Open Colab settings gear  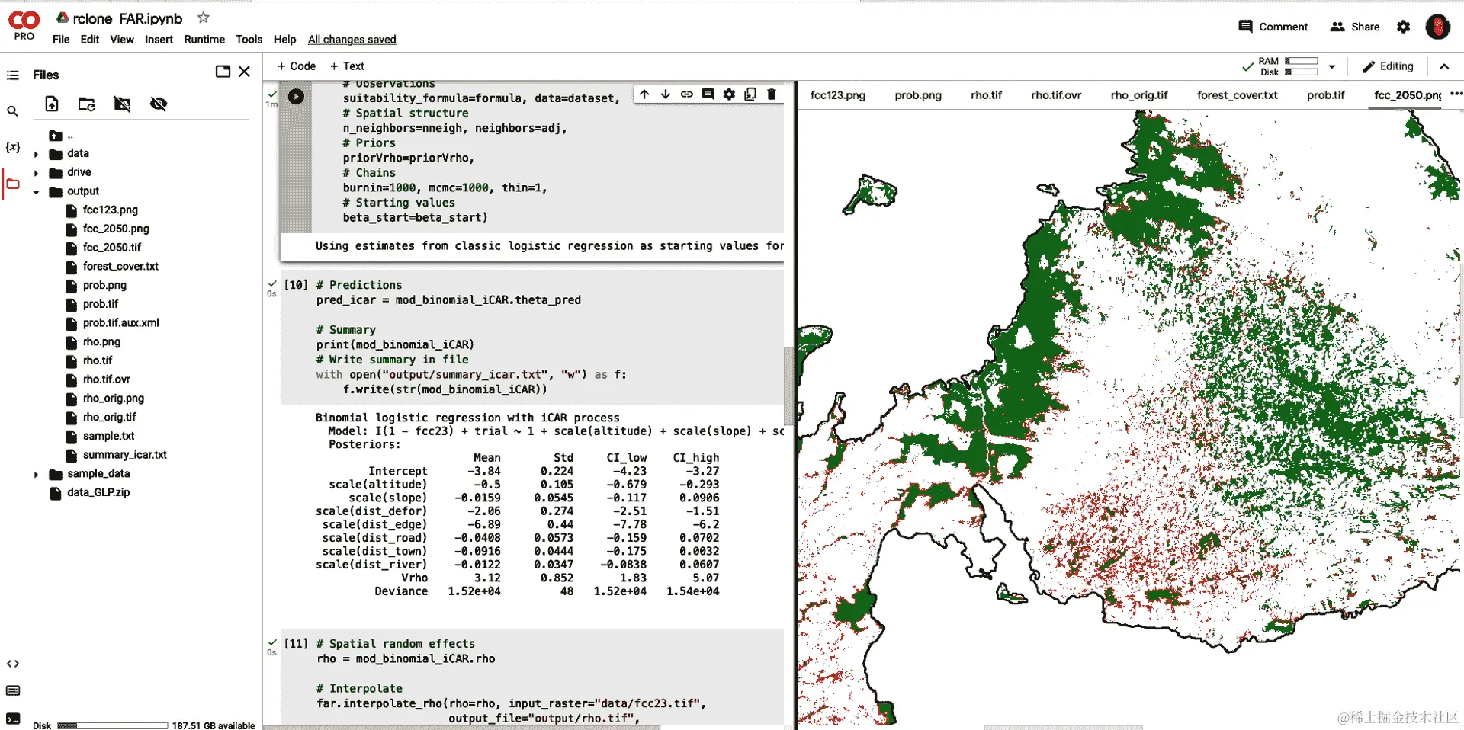[1404, 27]
